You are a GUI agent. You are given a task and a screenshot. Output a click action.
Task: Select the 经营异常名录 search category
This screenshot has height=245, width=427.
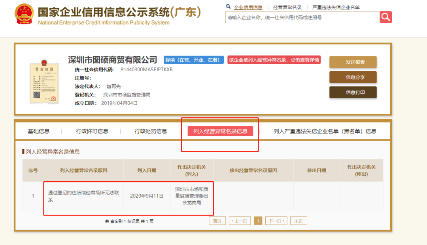287,7
